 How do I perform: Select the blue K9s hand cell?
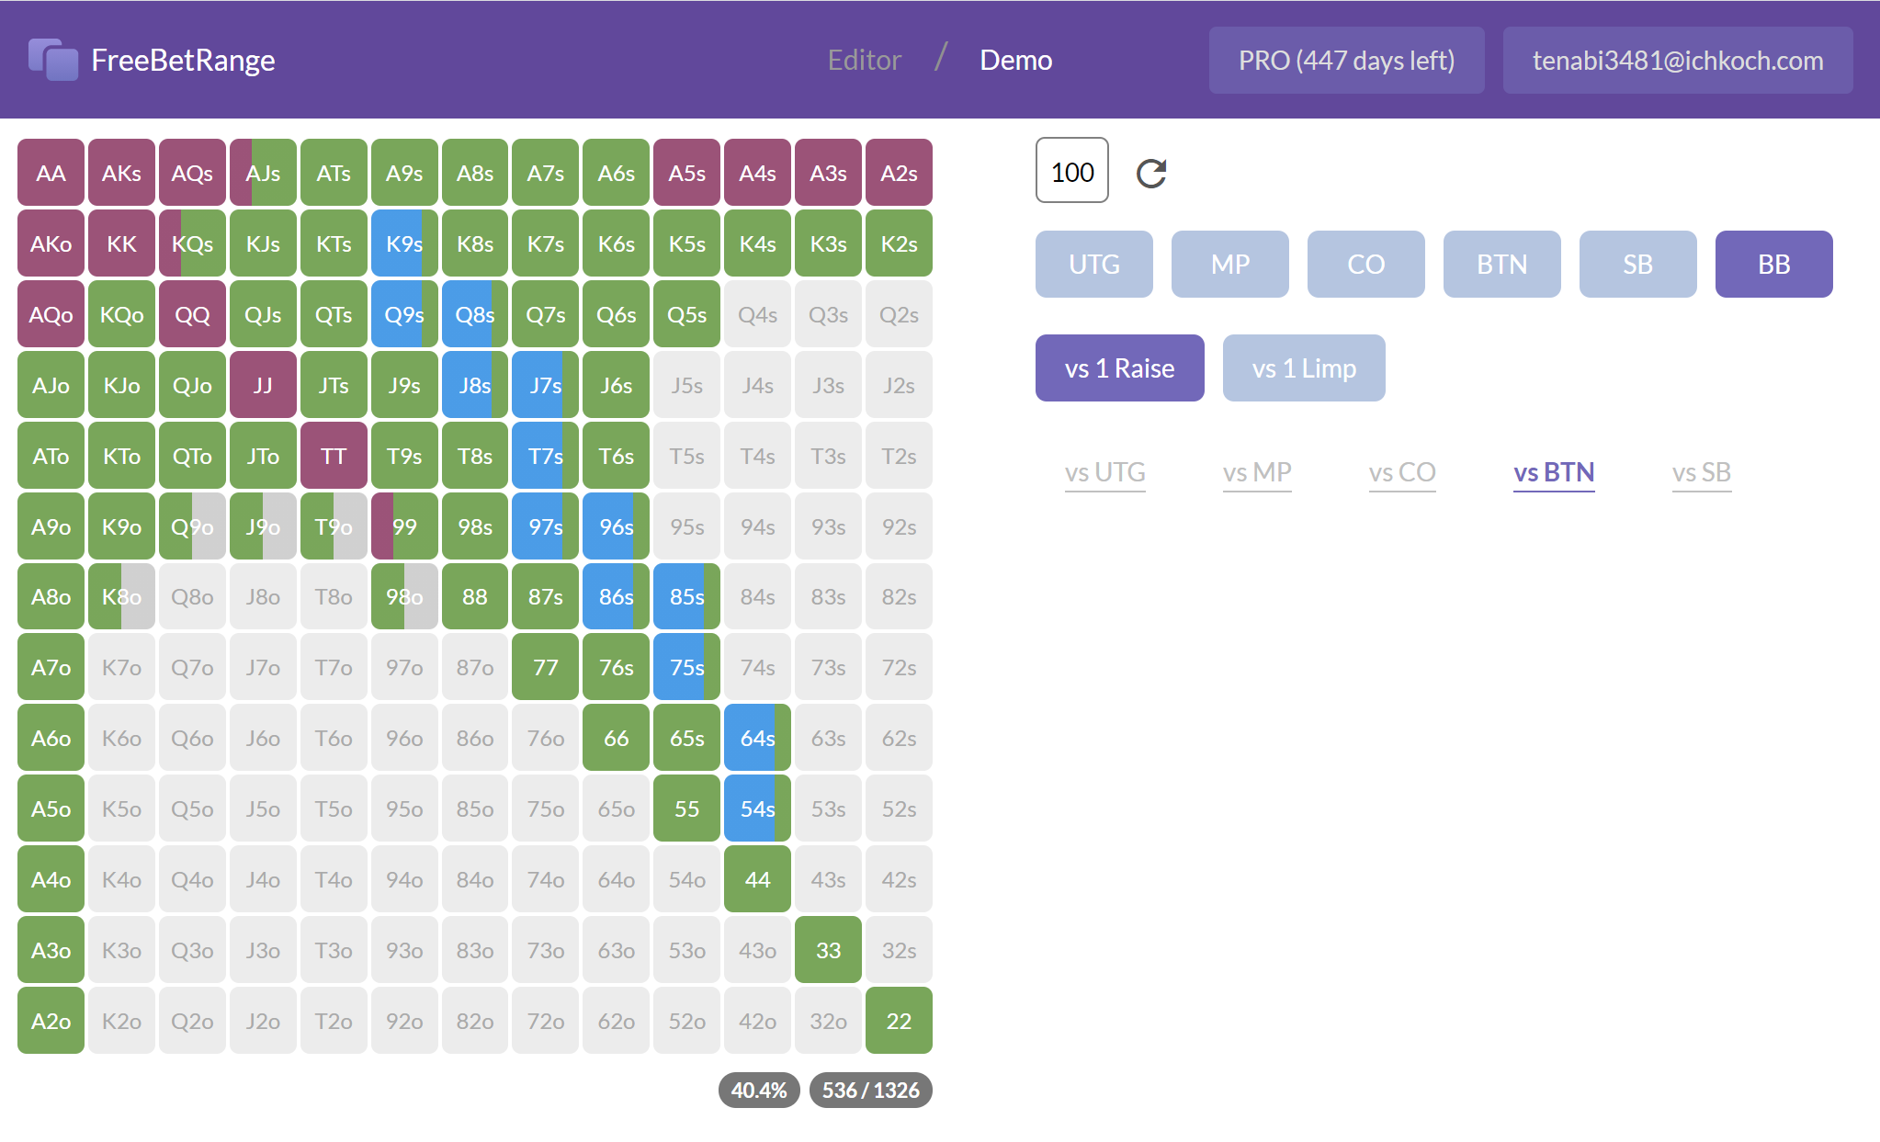coord(403,243)
